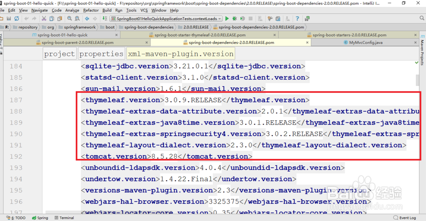Viewport: 426px width, 221px height.
Task: Click 'org' folder in navigation bar
Action: (48, 27)
